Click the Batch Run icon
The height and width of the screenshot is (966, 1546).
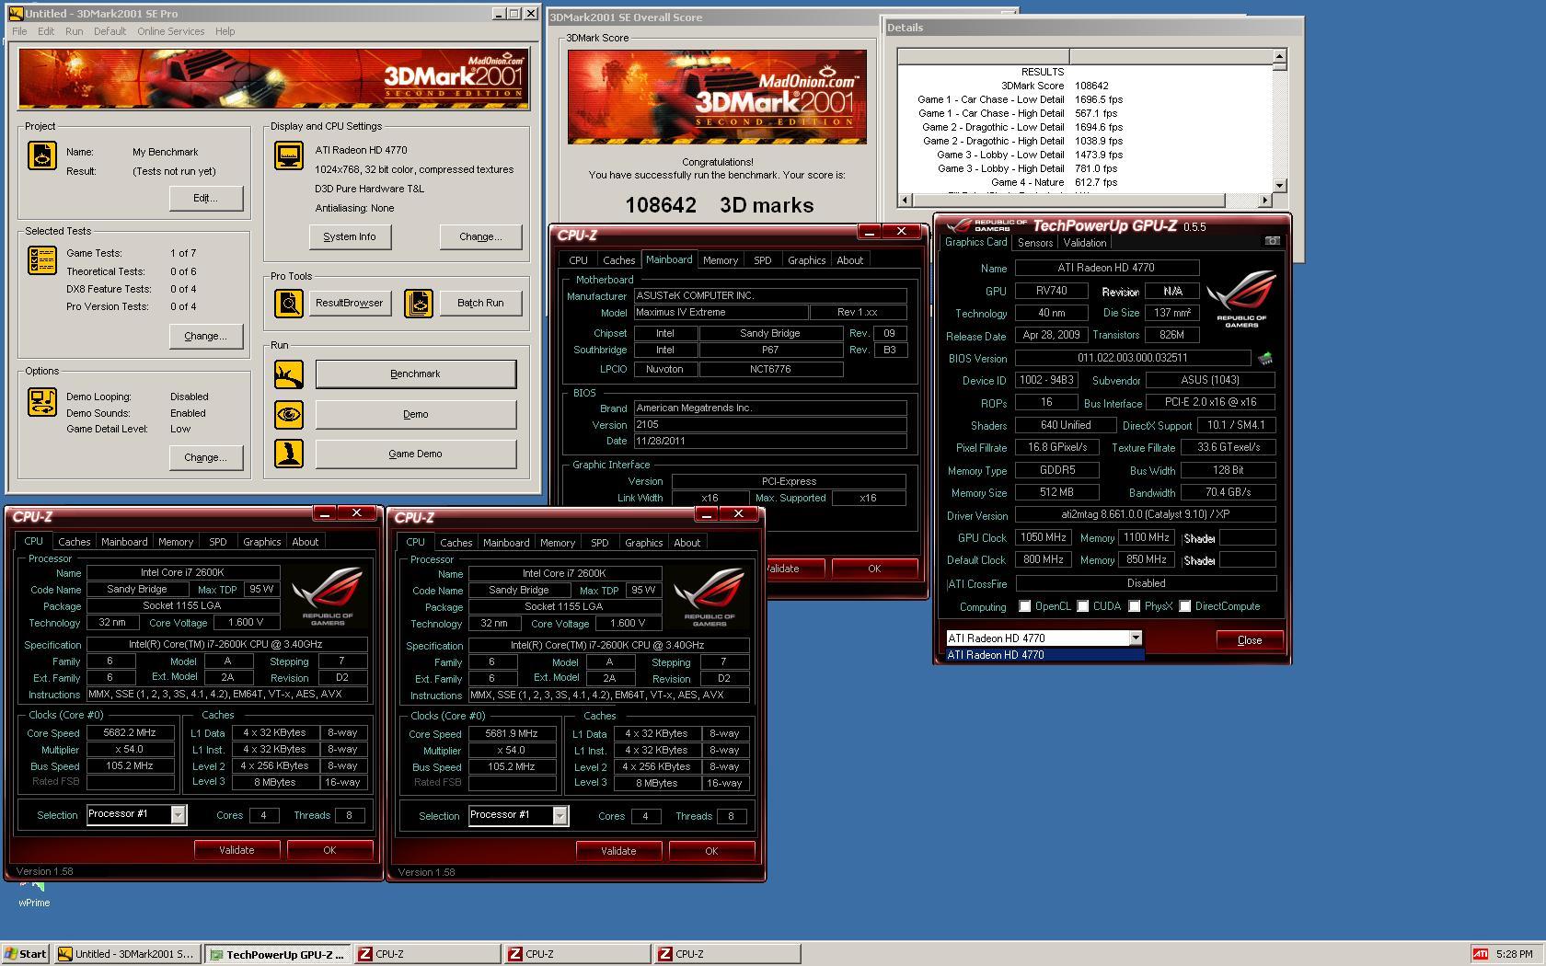(x=419, y=303)
